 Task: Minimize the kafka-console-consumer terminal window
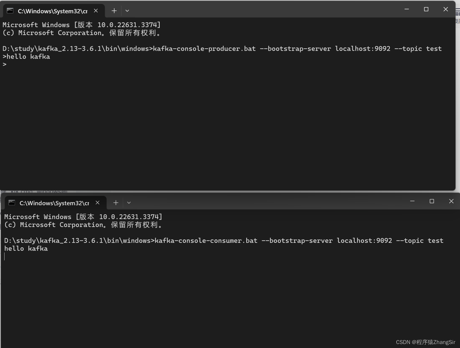(412, 201)
